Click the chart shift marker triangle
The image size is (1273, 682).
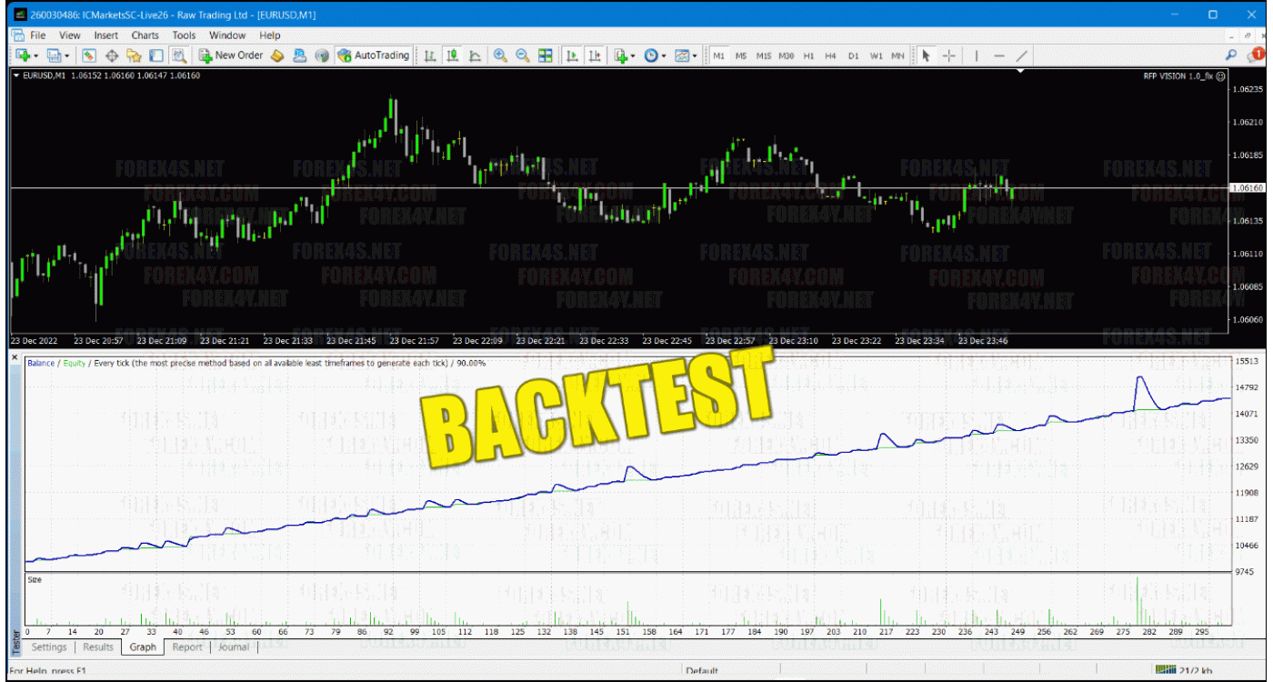pos(1020,71)
